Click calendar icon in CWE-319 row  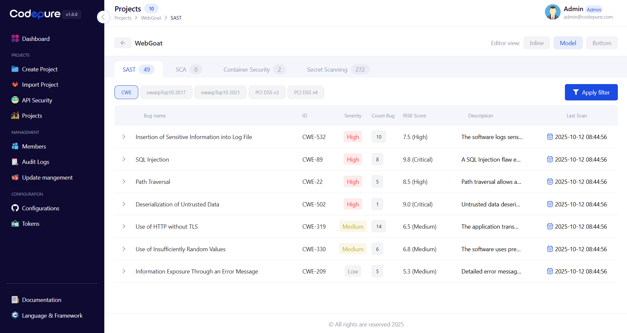pos(550,226)
